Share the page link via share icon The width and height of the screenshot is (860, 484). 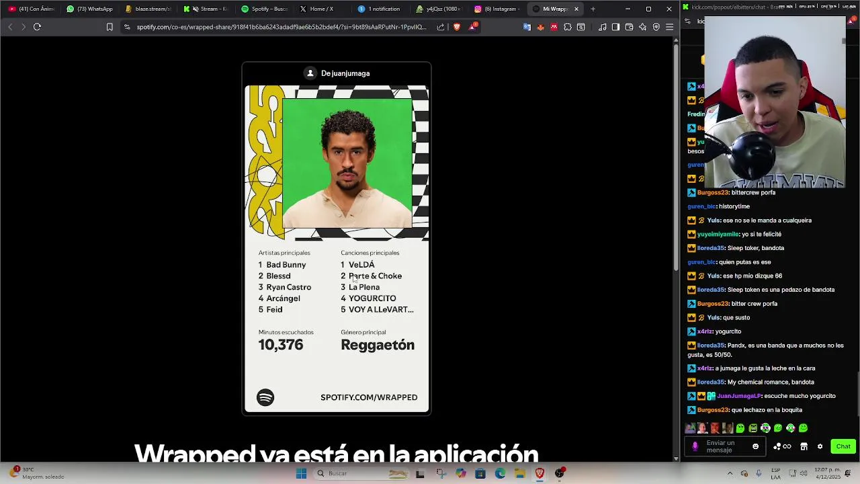tap(441, 27)
